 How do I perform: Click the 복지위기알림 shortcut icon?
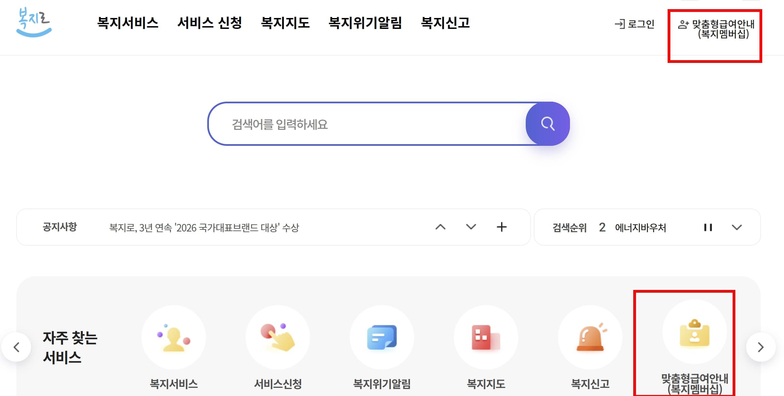click(382, 337)
